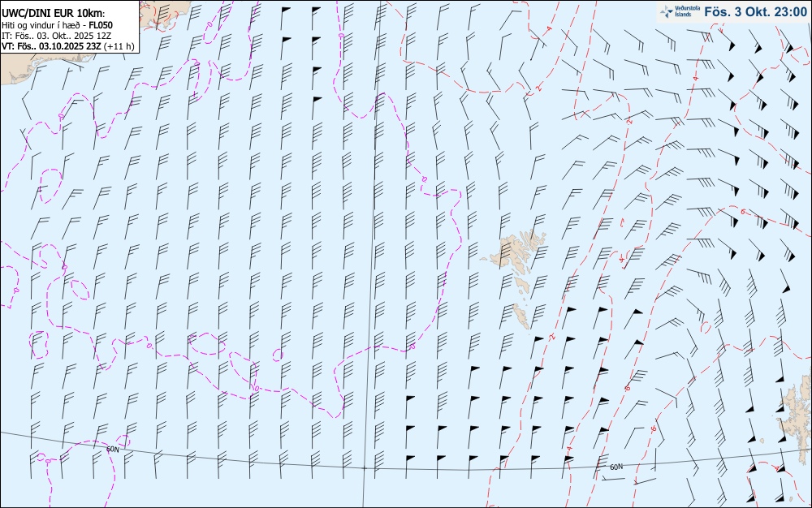Image resolution: width=812 pixels, height=508 pixels.
Task: Click the 'UWC/DINI EUR 10km:' title
Action: point(54,14)
